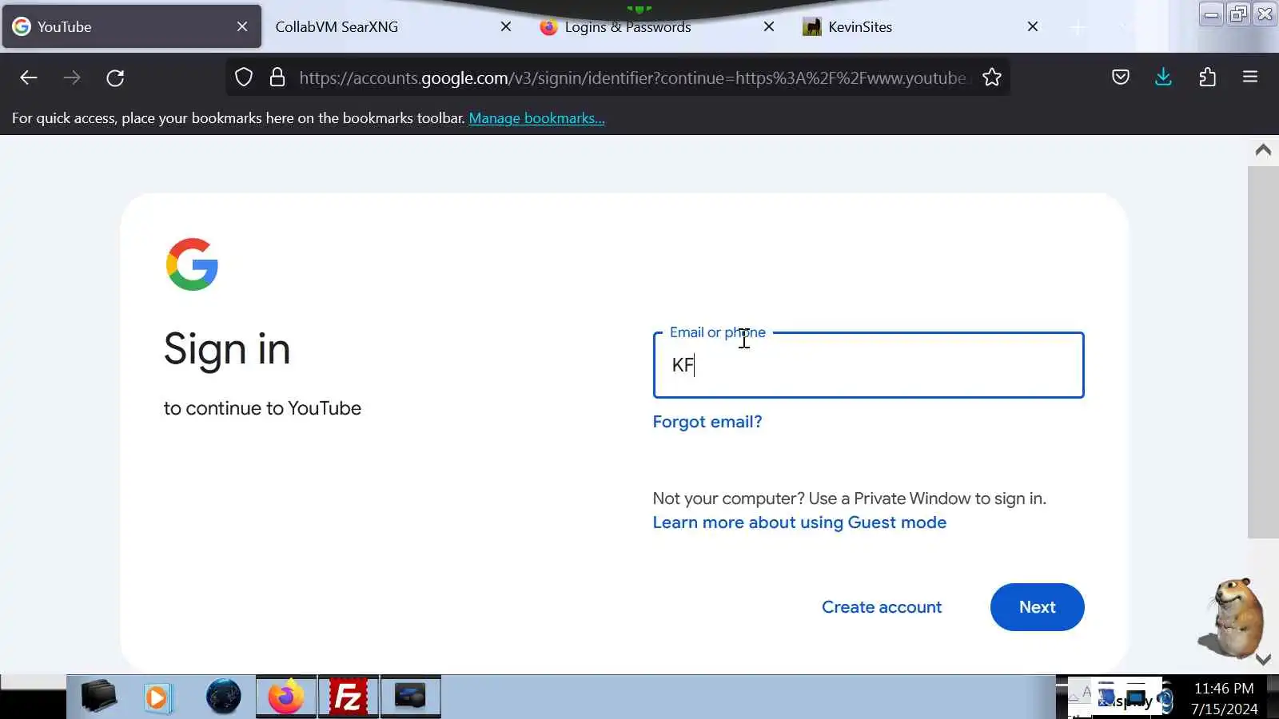Viewport: 1279px width, 719px height.
Task: Open FileZilla from the taskbar
Action: (349, 697)
